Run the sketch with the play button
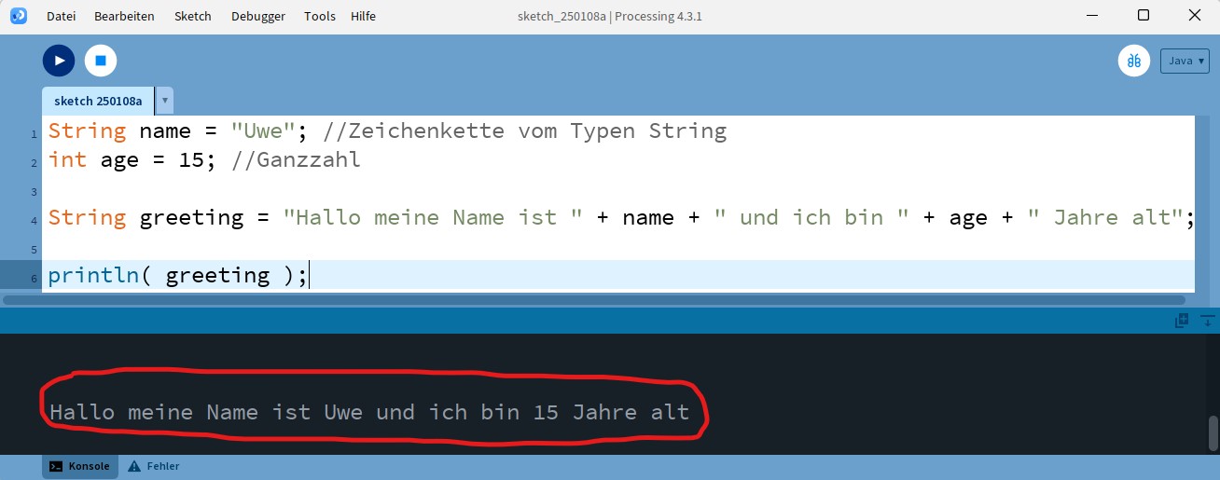This screenshot has height=480, width=1220. click(x=59, y=61)
